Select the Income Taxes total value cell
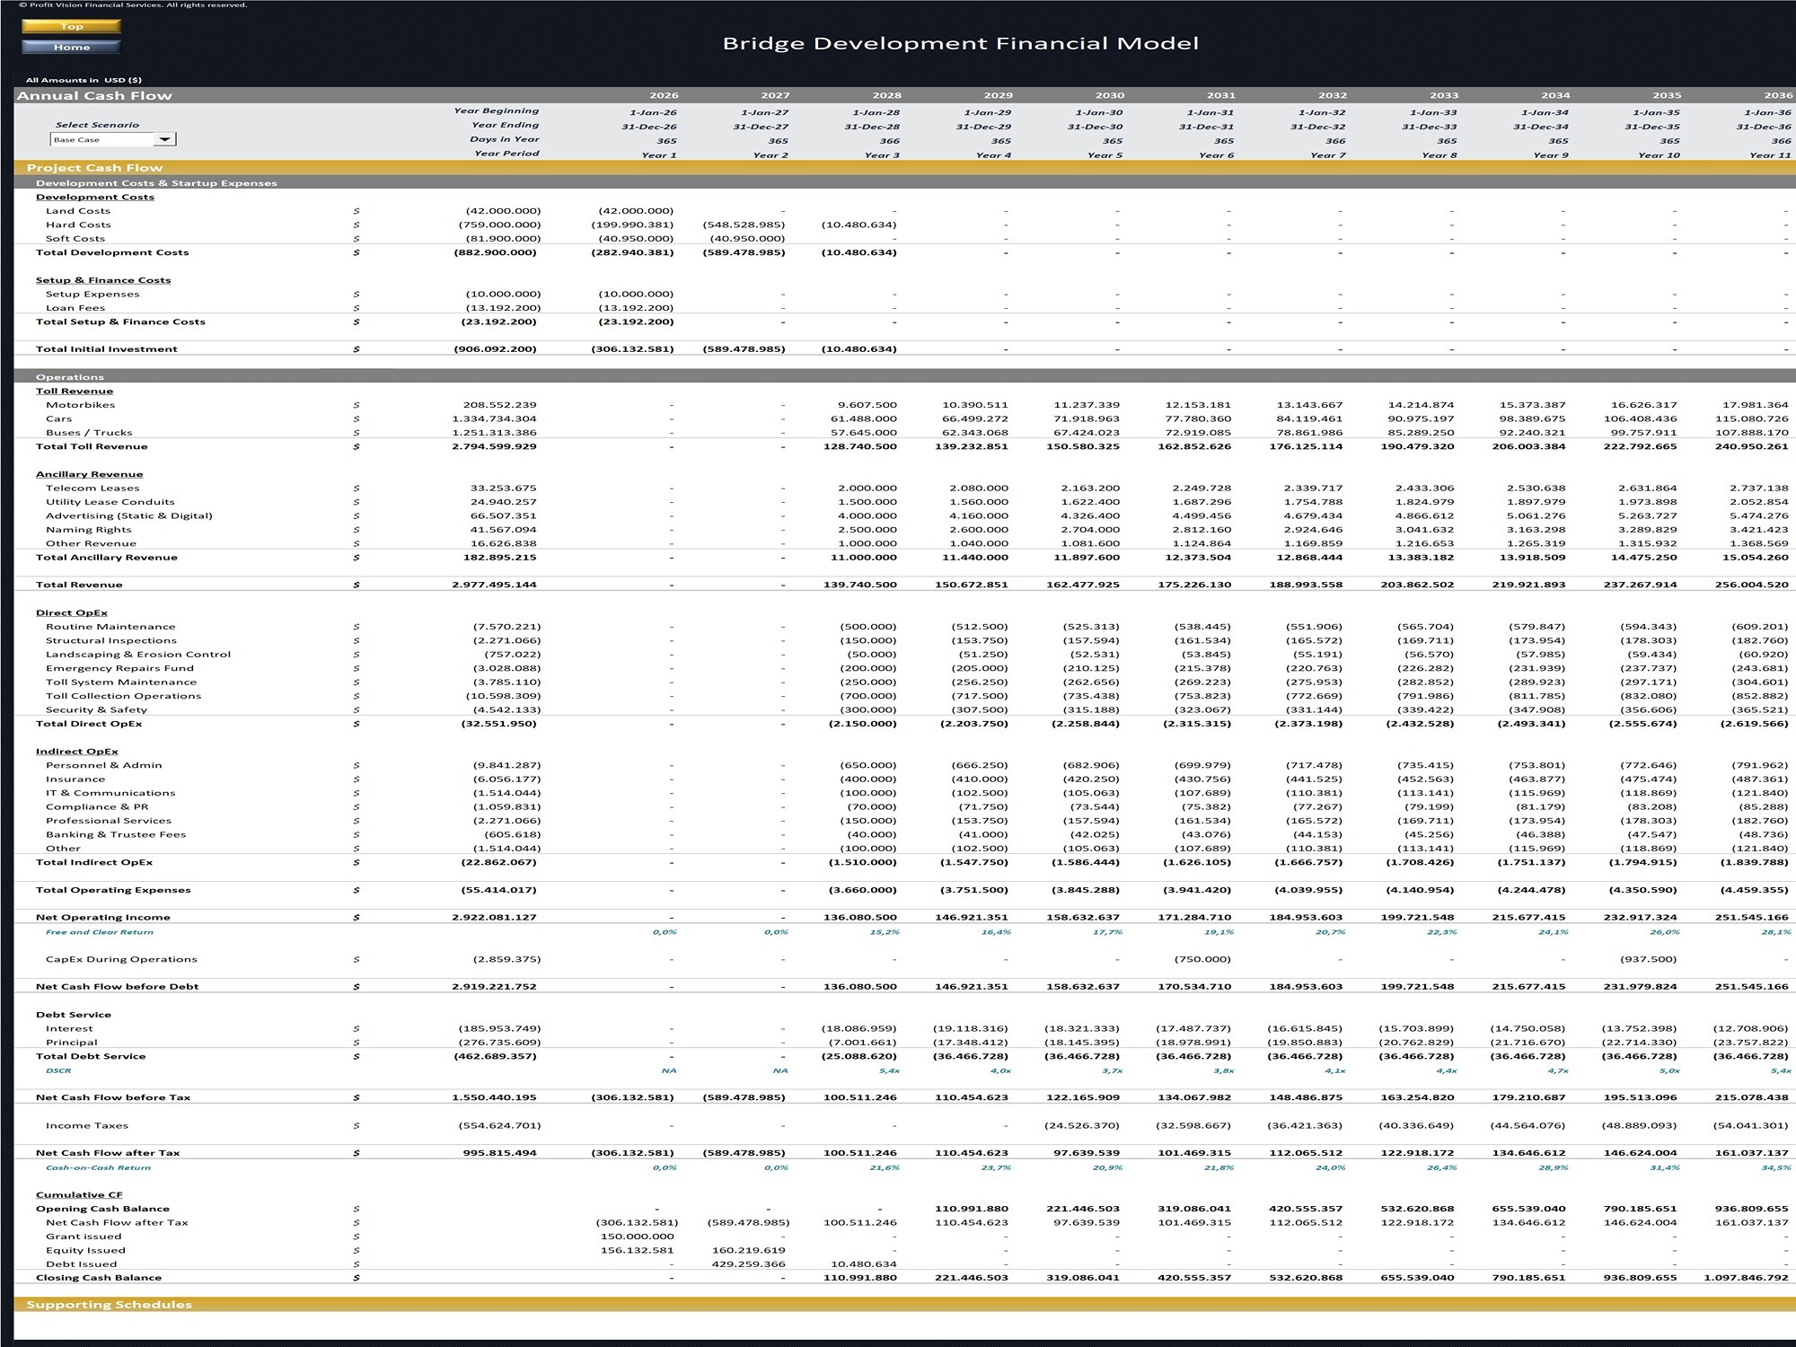1796x1347 pixels. [x=500, y=1125]
